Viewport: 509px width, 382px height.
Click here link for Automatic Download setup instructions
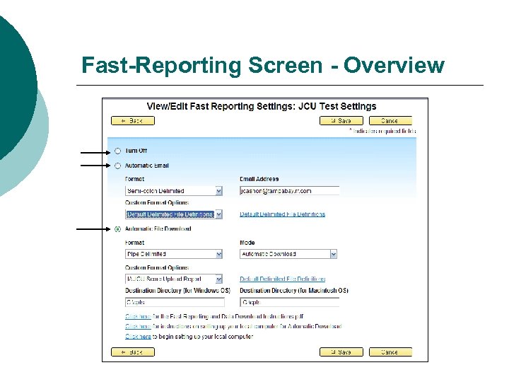138,326
